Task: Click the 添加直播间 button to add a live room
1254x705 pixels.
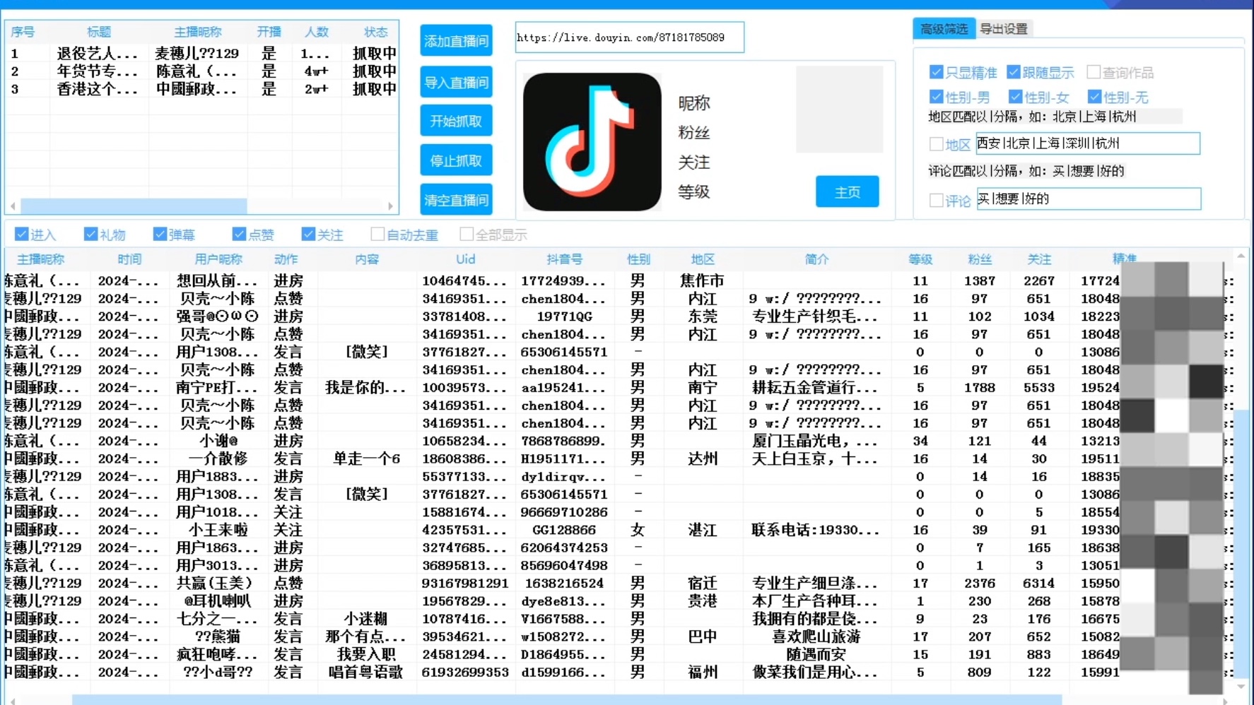Action: pos(456,41)
